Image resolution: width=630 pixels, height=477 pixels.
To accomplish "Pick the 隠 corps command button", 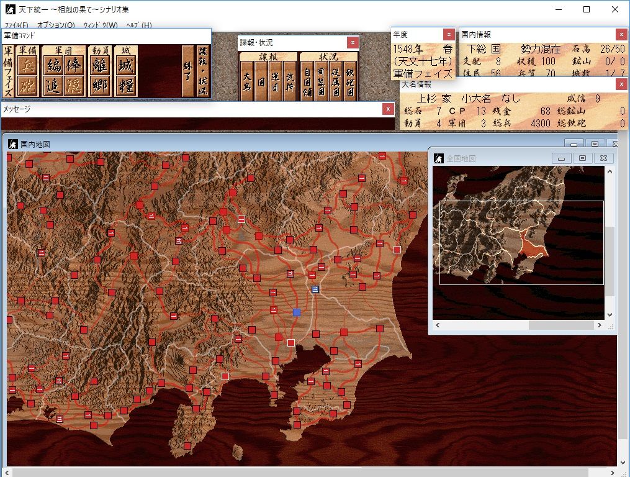I will coord(73,85).
